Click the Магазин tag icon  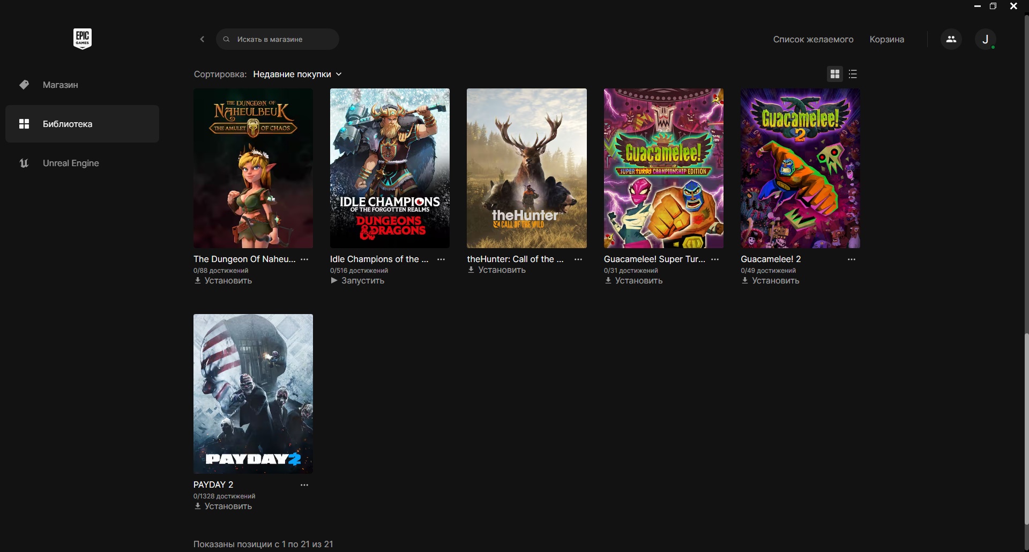click(24, 85)
